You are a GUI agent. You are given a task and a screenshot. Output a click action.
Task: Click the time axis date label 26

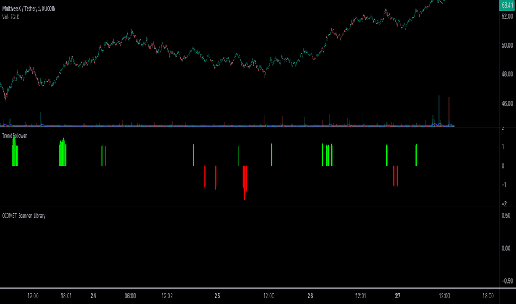(x=311, y=296)
